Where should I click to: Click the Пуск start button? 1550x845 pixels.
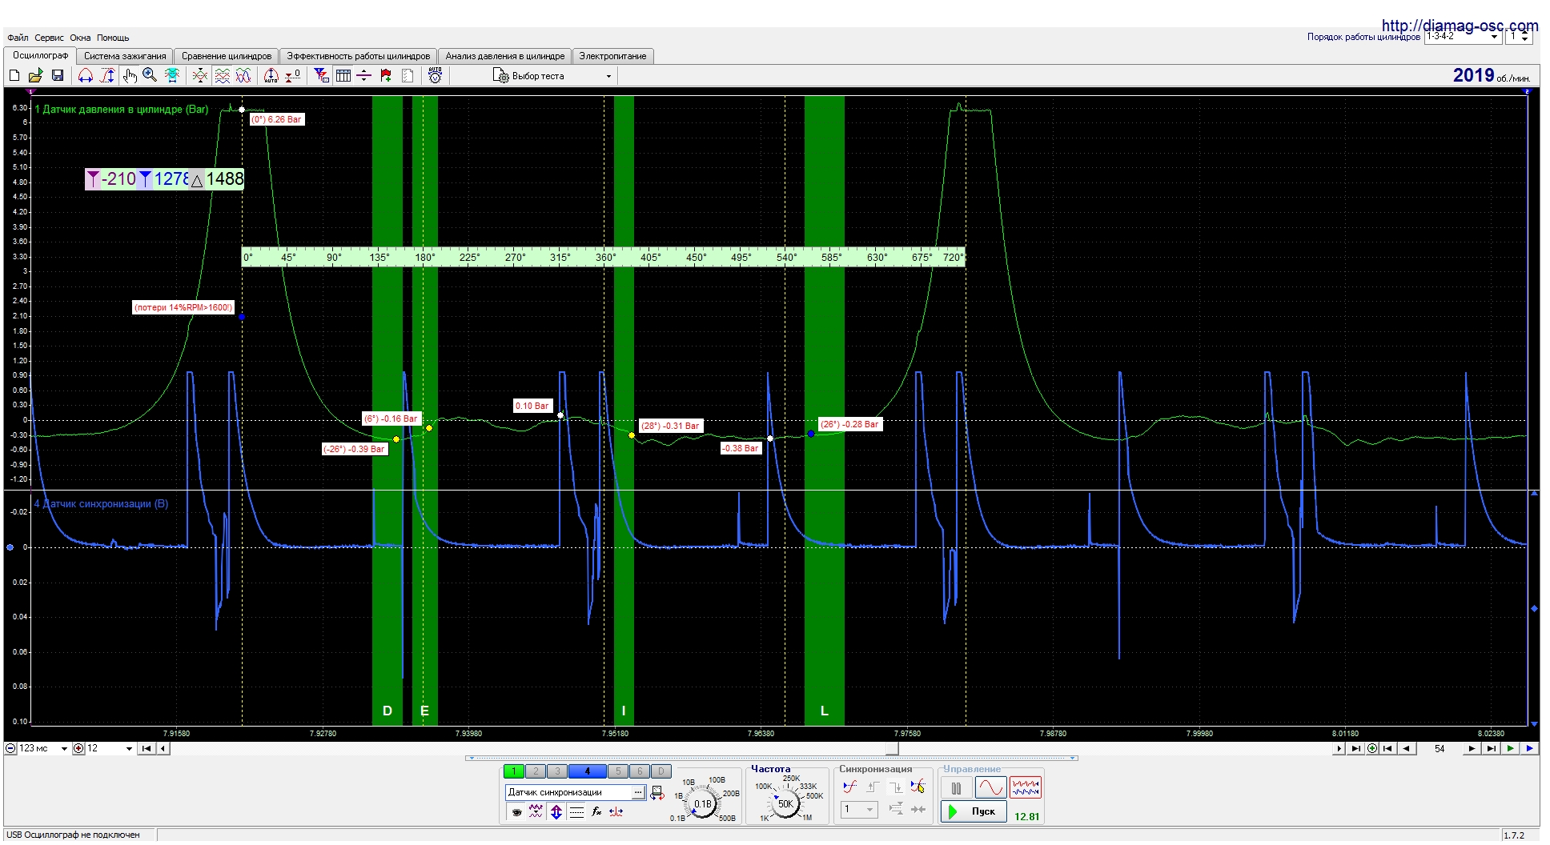click(974, 811)
